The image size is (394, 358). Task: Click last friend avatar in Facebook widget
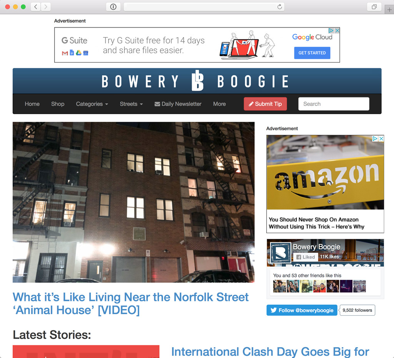click(359, 286)
